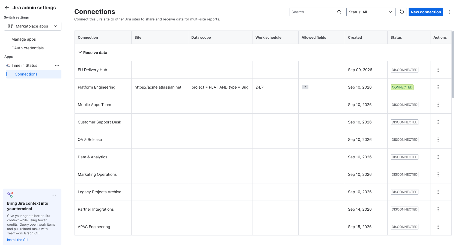The width and height of the screenshot is (464, 248).
Task: Open actions menu for Platform Engineering
Action: point(438,87)
